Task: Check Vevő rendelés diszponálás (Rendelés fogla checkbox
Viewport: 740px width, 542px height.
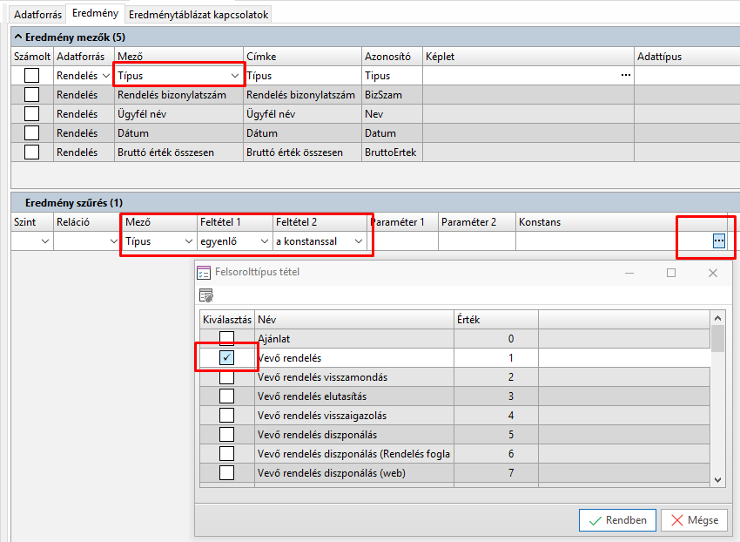Action: [x=226, y=454]
